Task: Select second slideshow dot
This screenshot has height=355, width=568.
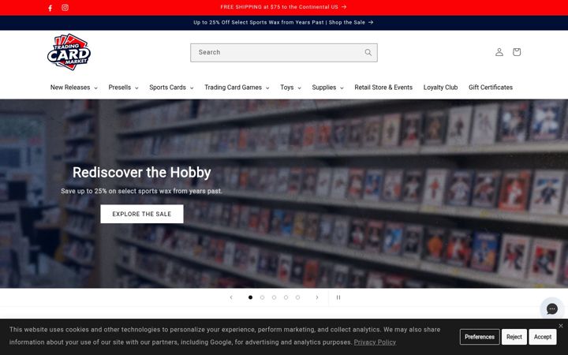Action: pos(262,297)
